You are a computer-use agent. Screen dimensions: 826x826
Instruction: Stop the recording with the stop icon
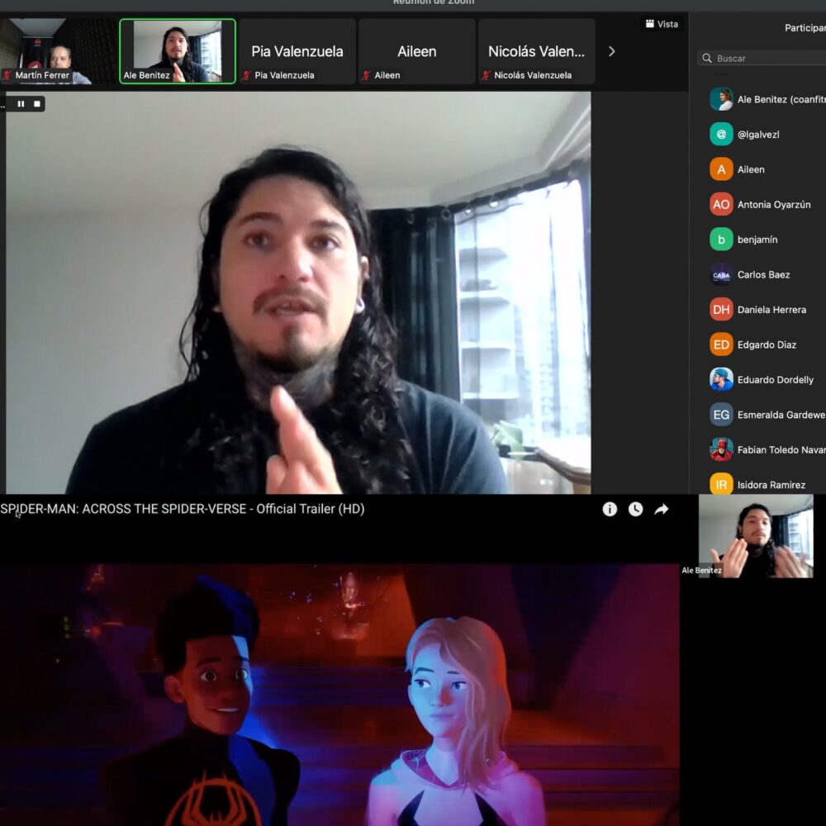pos(37,104)
